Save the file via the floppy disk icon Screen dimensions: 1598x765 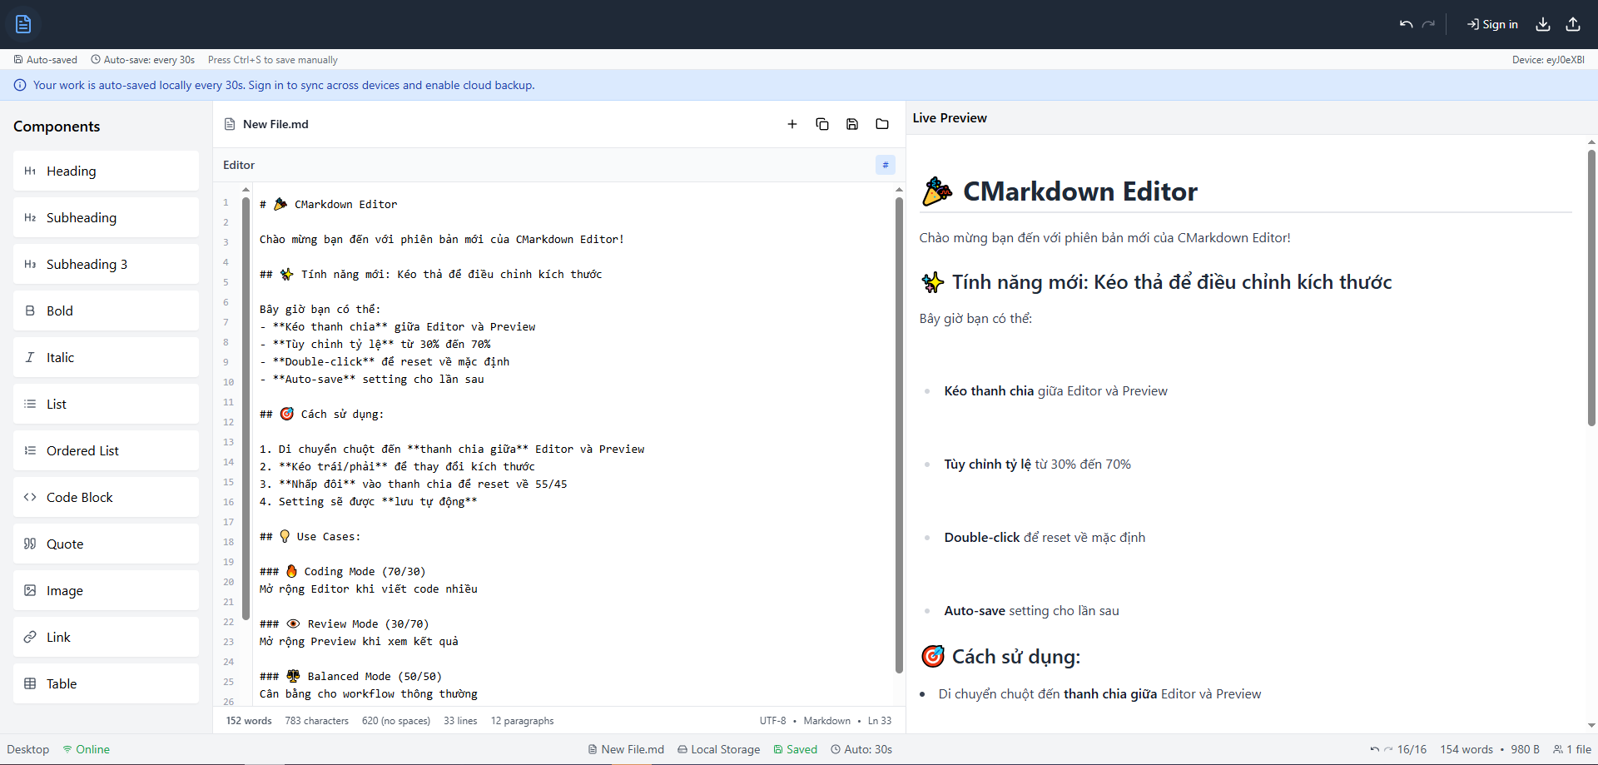(x=851, y=123)
